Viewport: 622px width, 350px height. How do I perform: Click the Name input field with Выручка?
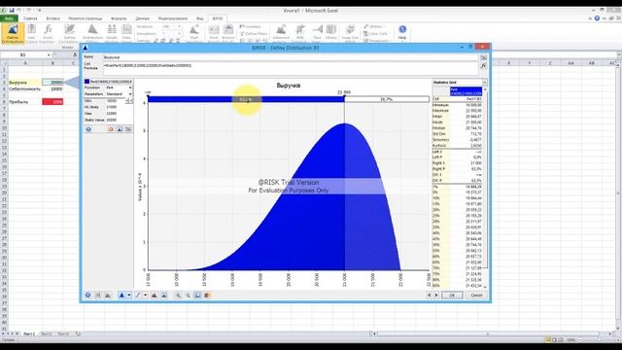(x=291, y=57)
